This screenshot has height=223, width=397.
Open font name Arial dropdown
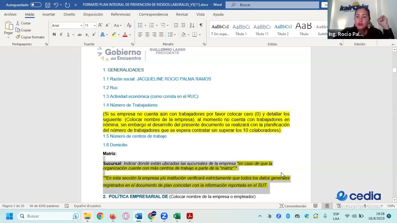[x=82, y=25]
